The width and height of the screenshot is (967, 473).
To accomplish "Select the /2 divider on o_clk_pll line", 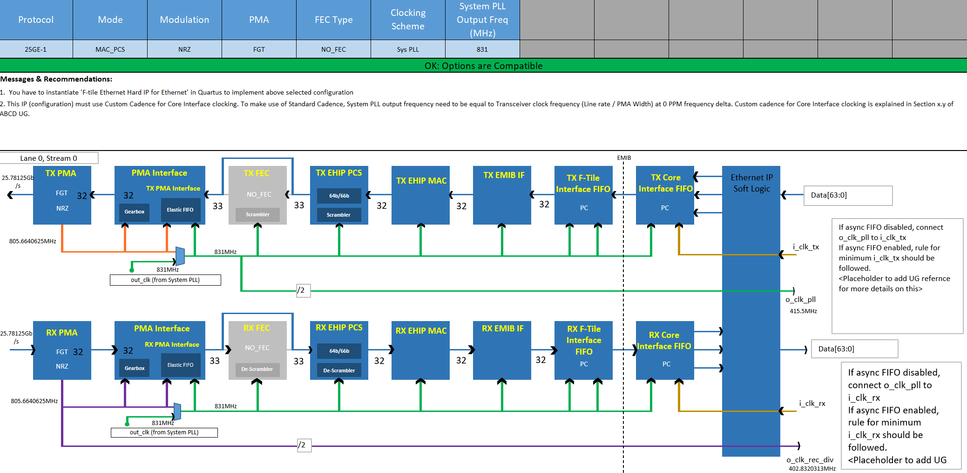I will (x=303, y=290).
